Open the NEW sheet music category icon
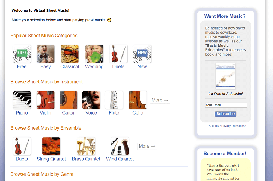The height and width of the screenshot is (181, 273). [x=142, y=54]
